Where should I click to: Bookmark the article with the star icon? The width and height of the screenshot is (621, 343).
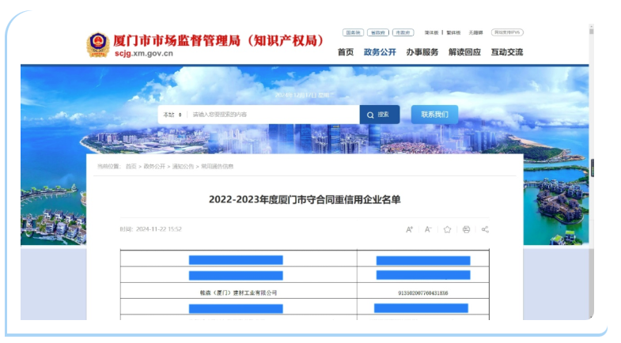(447, 229)
